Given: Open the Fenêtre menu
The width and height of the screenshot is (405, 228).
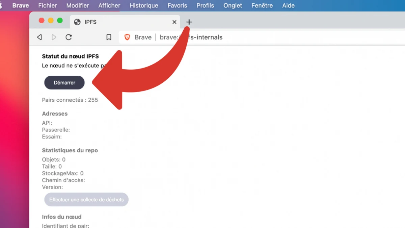Looking at the screenshot, I should [x=262, y=5].
